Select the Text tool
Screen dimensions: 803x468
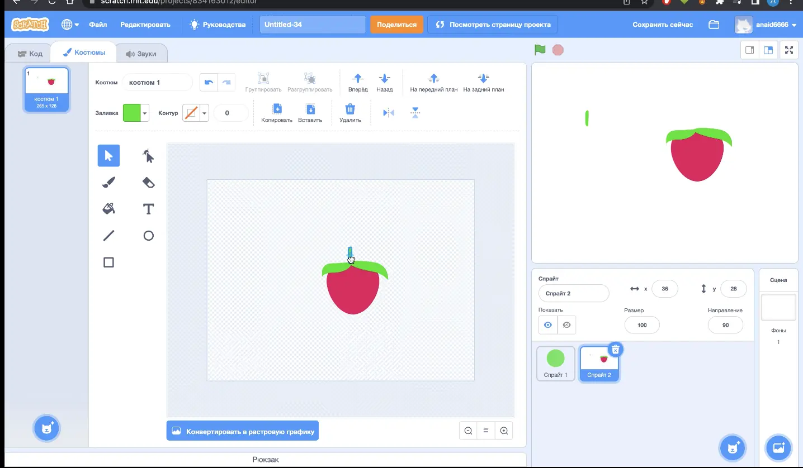(148, 209)
